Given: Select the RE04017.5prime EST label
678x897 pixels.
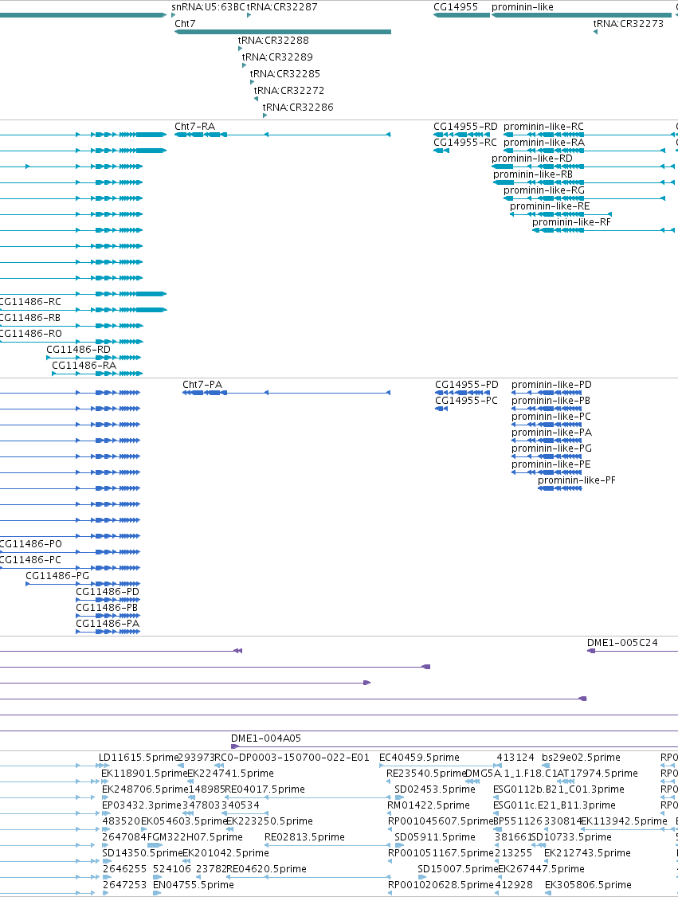Looking at the screenshot, I should (265, 789).
